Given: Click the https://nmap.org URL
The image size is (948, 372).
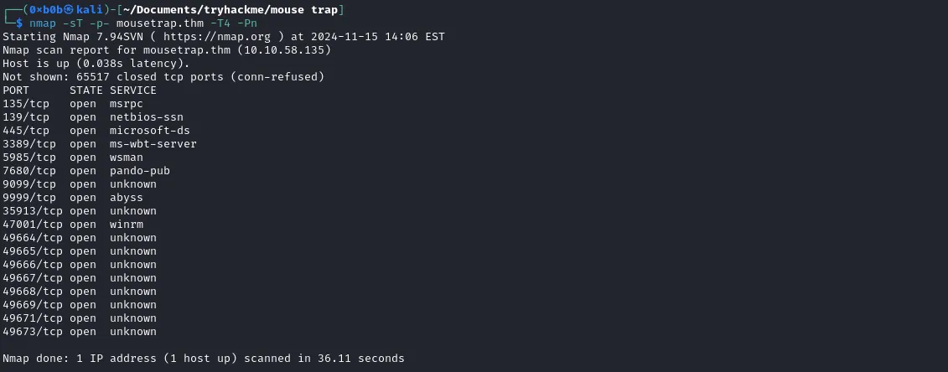Looking at the screenshot, I should (x=217, y=37).
